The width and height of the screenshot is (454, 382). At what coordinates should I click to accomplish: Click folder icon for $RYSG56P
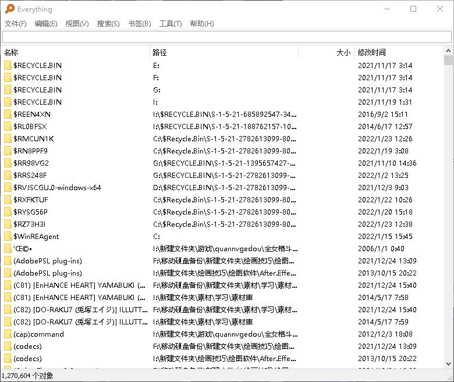click(8, 212)
